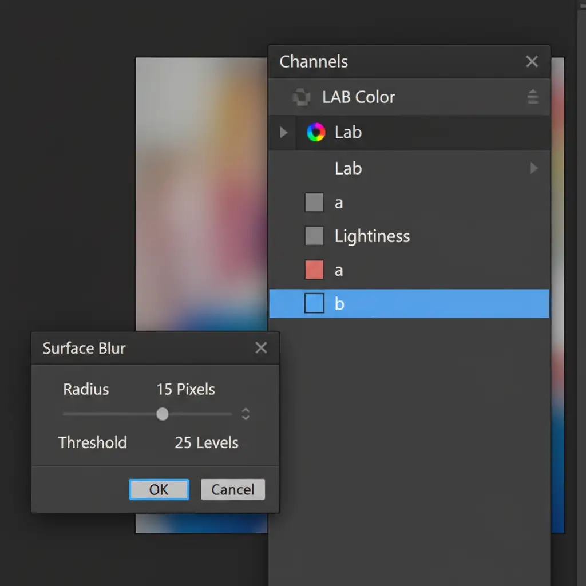Click the Lightness channel gray thumbnail
586x586 pixels.
click(314, 236)
